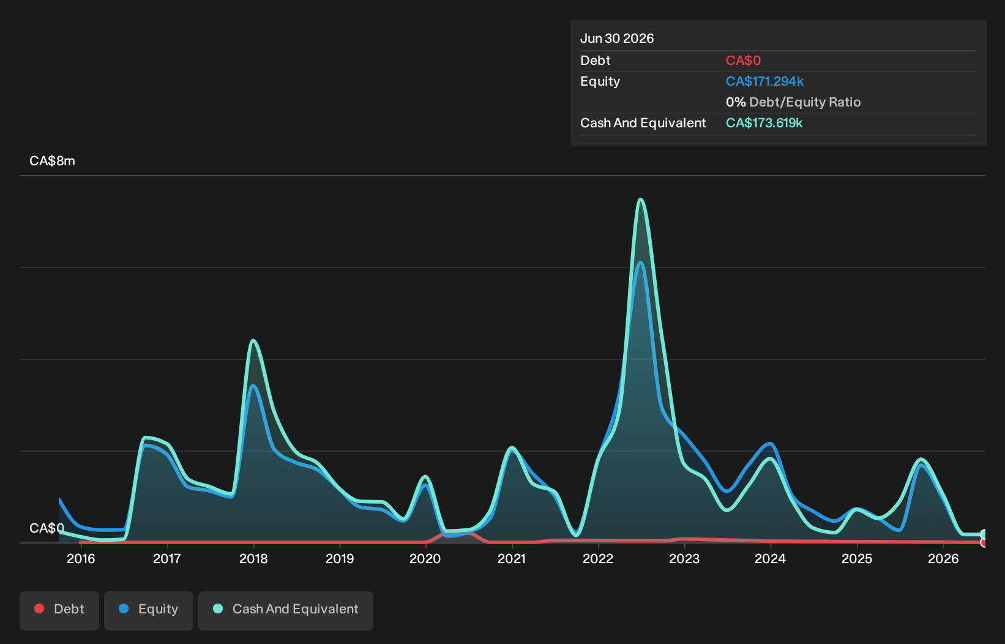This screenshot has width=1005, height=644.
Task: Click the 2024 x-axis label
Action: click(770, 558)
